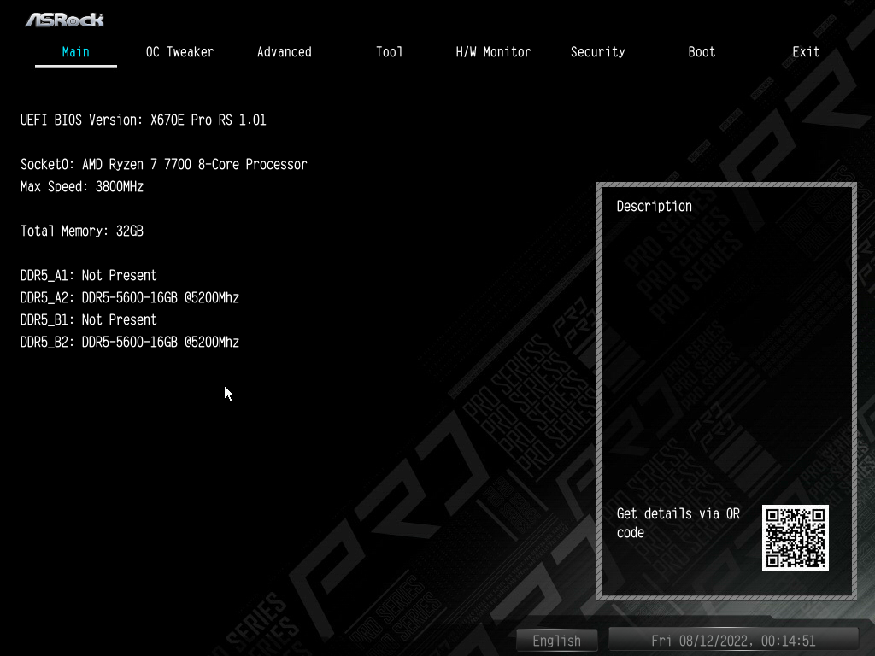
Task: Go to the H/W Monitor tab
Action: [x=493, y=52]
